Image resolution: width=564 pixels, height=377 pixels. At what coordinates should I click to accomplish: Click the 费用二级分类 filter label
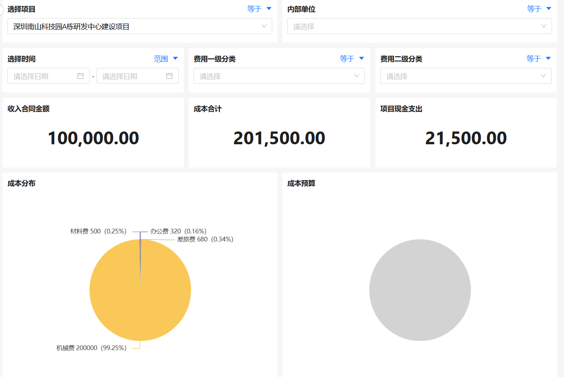pos(401,59)
